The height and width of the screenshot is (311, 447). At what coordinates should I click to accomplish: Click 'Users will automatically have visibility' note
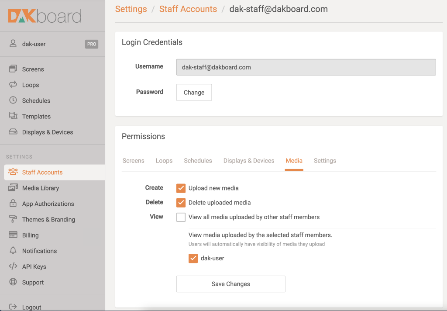point(257,244)
